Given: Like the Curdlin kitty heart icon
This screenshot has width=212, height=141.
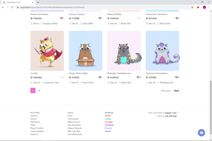Looking at the screenshot, I should coord(61,77).
